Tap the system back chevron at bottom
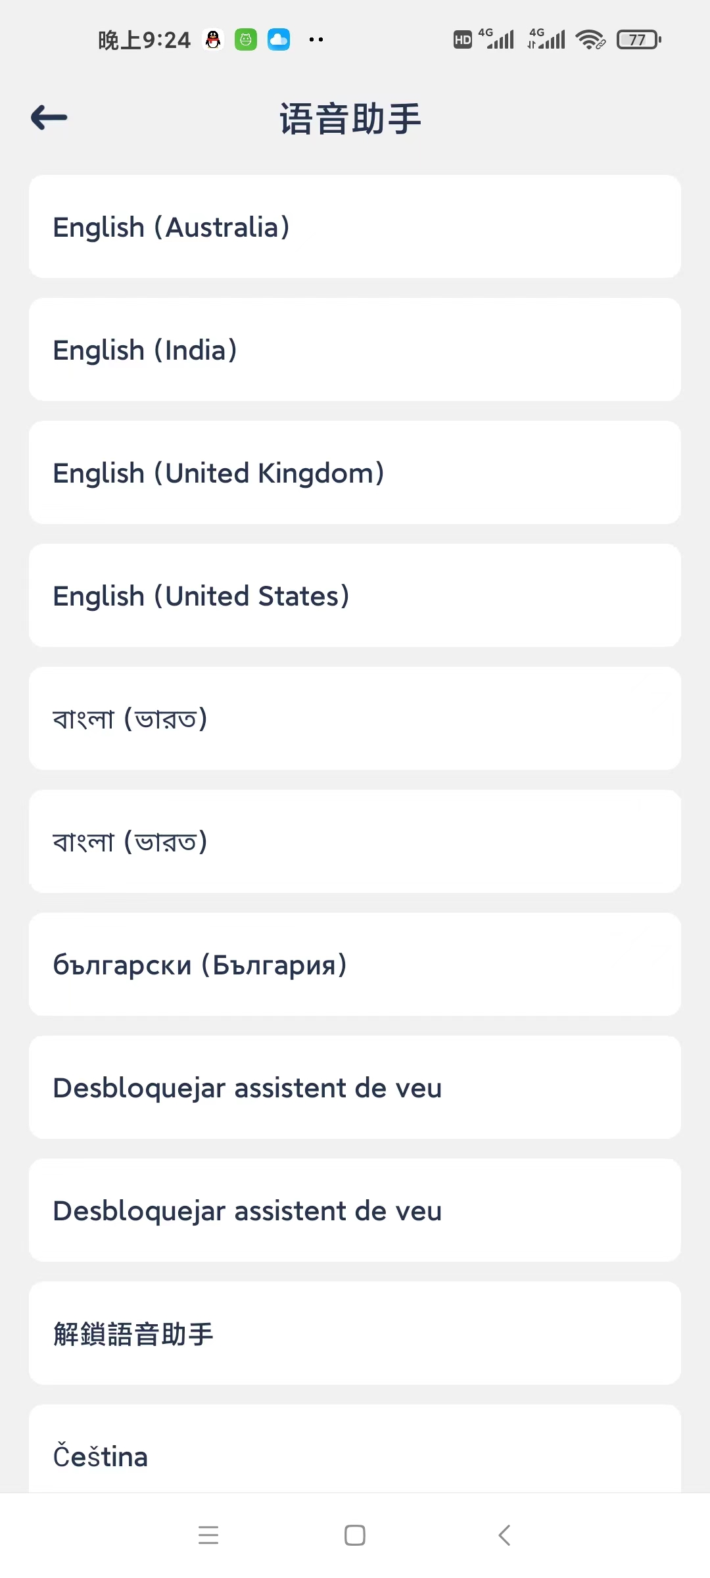 pyautogui.click(x=504, y=1535)
